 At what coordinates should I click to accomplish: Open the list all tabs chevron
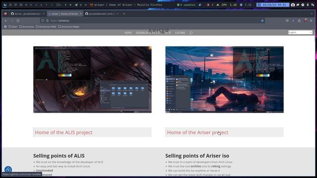point(312,14)
